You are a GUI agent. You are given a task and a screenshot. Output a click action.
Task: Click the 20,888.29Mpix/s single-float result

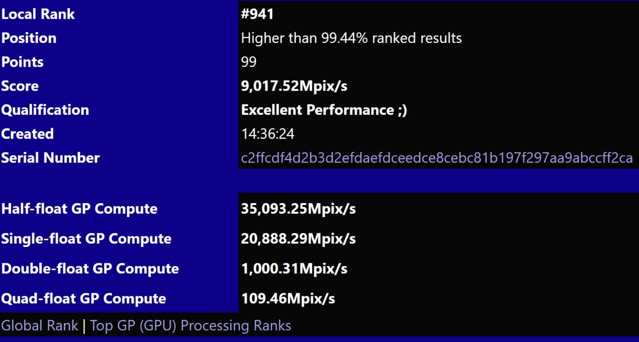[298, 239]
